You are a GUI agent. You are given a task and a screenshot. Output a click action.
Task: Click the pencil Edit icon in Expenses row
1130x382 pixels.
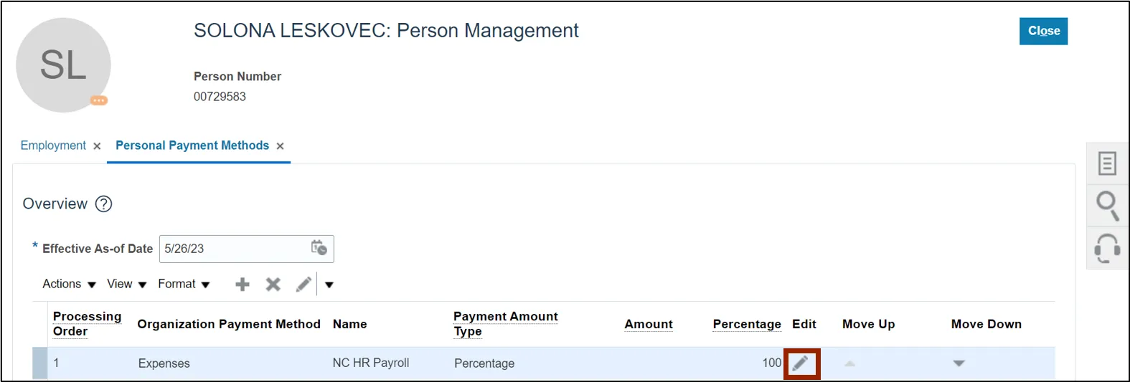tap(801, 363)
